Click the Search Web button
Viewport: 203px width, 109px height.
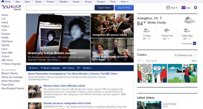(124, 8)
